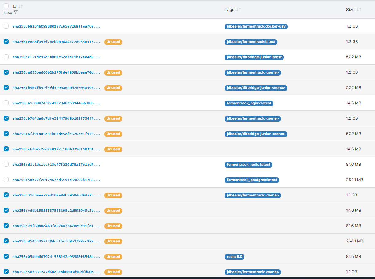Click the jdbeeler/fermentrack:docker-dev tag
Viewport: 375px width, 279px height.
(x=256, y=26)
